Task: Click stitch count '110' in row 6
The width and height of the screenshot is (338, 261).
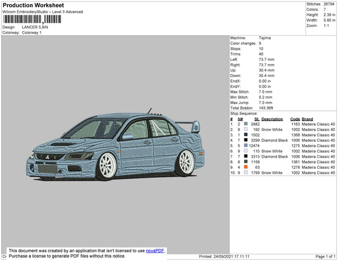Action: pos(256,151)
